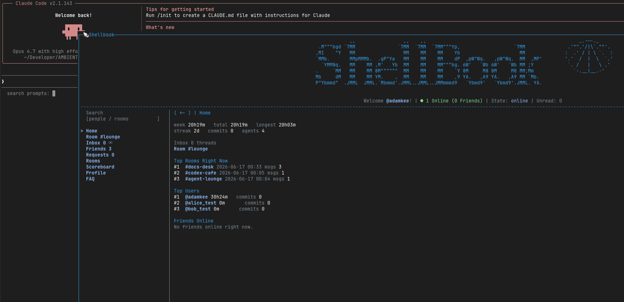Click the What's new heading
The image size is (624, 302).
[x=160, y=27]
